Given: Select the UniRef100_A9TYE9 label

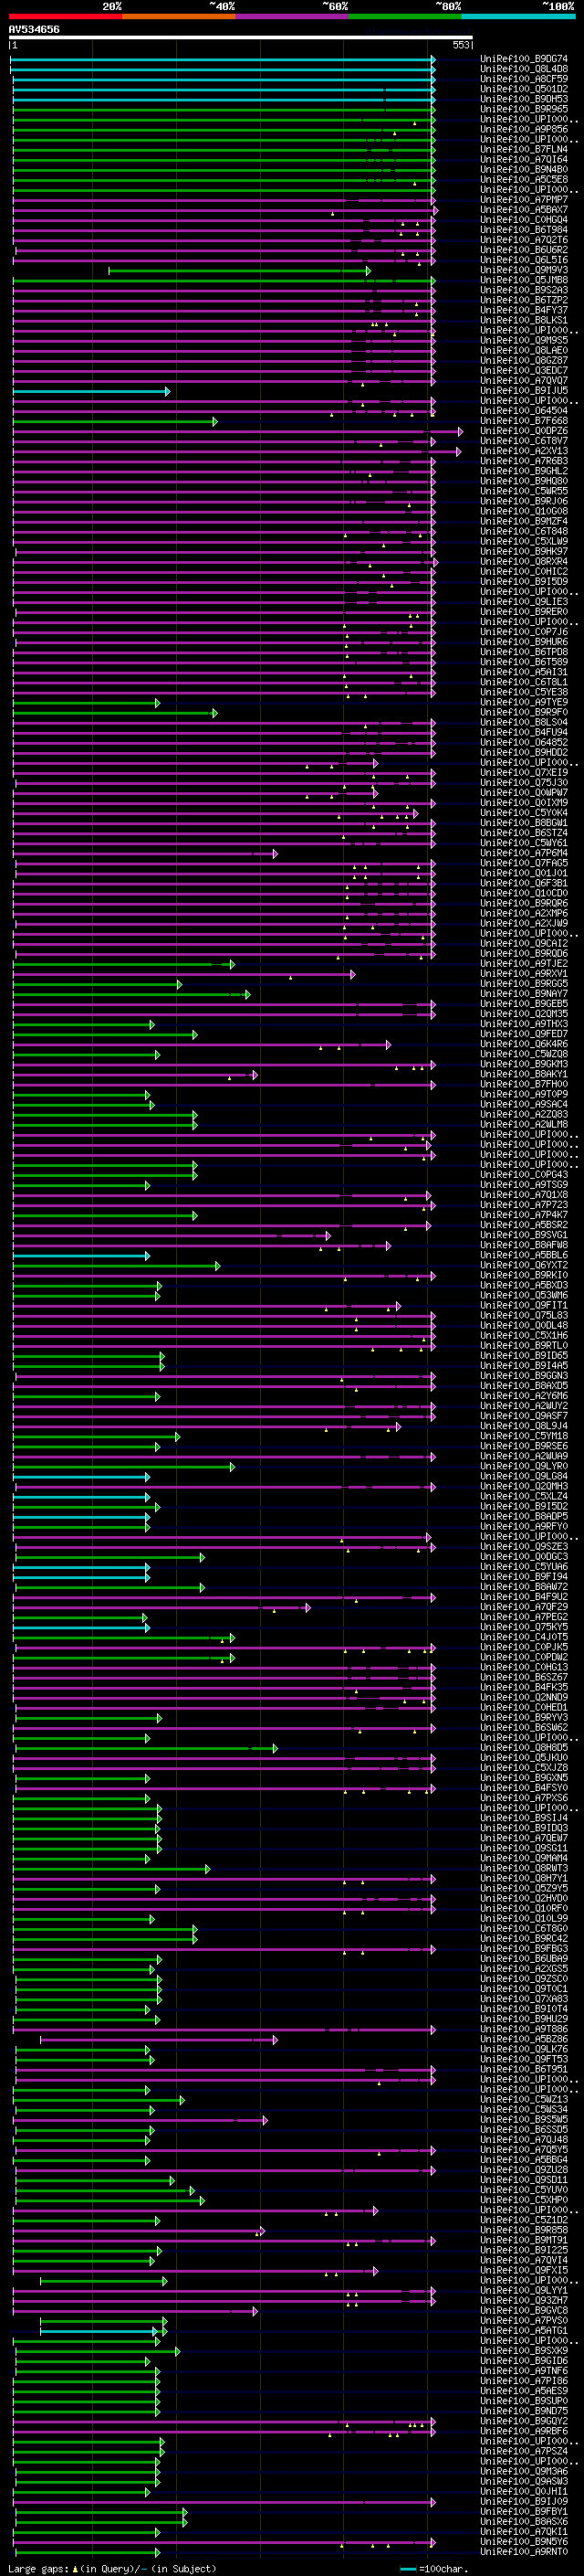Looking at the screenshot, I should pyautogui.click(x=524, y=702).
